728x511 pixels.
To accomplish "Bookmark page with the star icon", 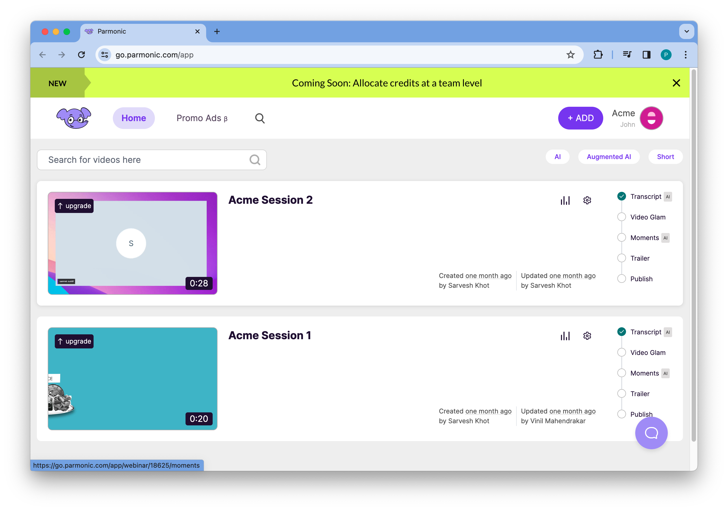I will 570,55.
